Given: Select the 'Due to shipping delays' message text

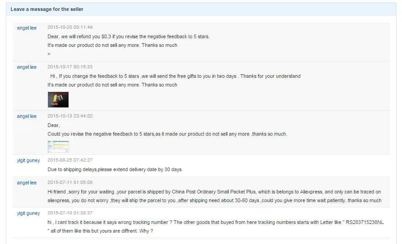Looking at the screenshot, I should [x=115, y=169].
